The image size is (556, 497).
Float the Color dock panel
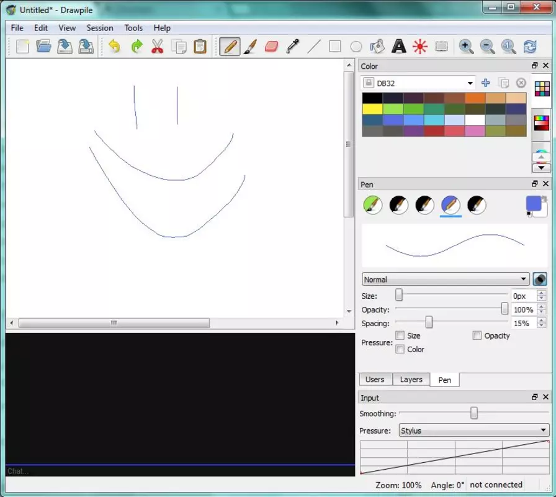pyautogui.click(x=535, y=66)
